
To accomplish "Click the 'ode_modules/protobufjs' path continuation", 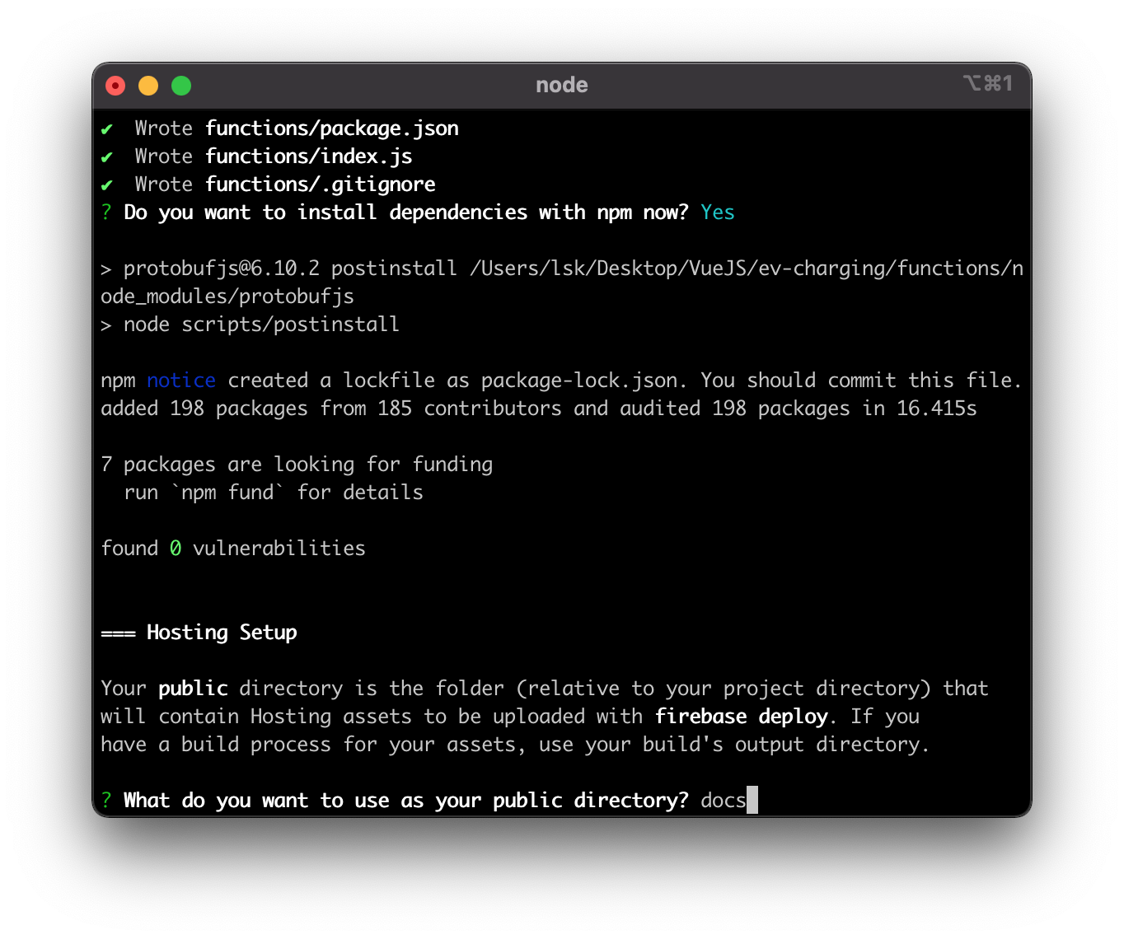I will click(227, 297).
